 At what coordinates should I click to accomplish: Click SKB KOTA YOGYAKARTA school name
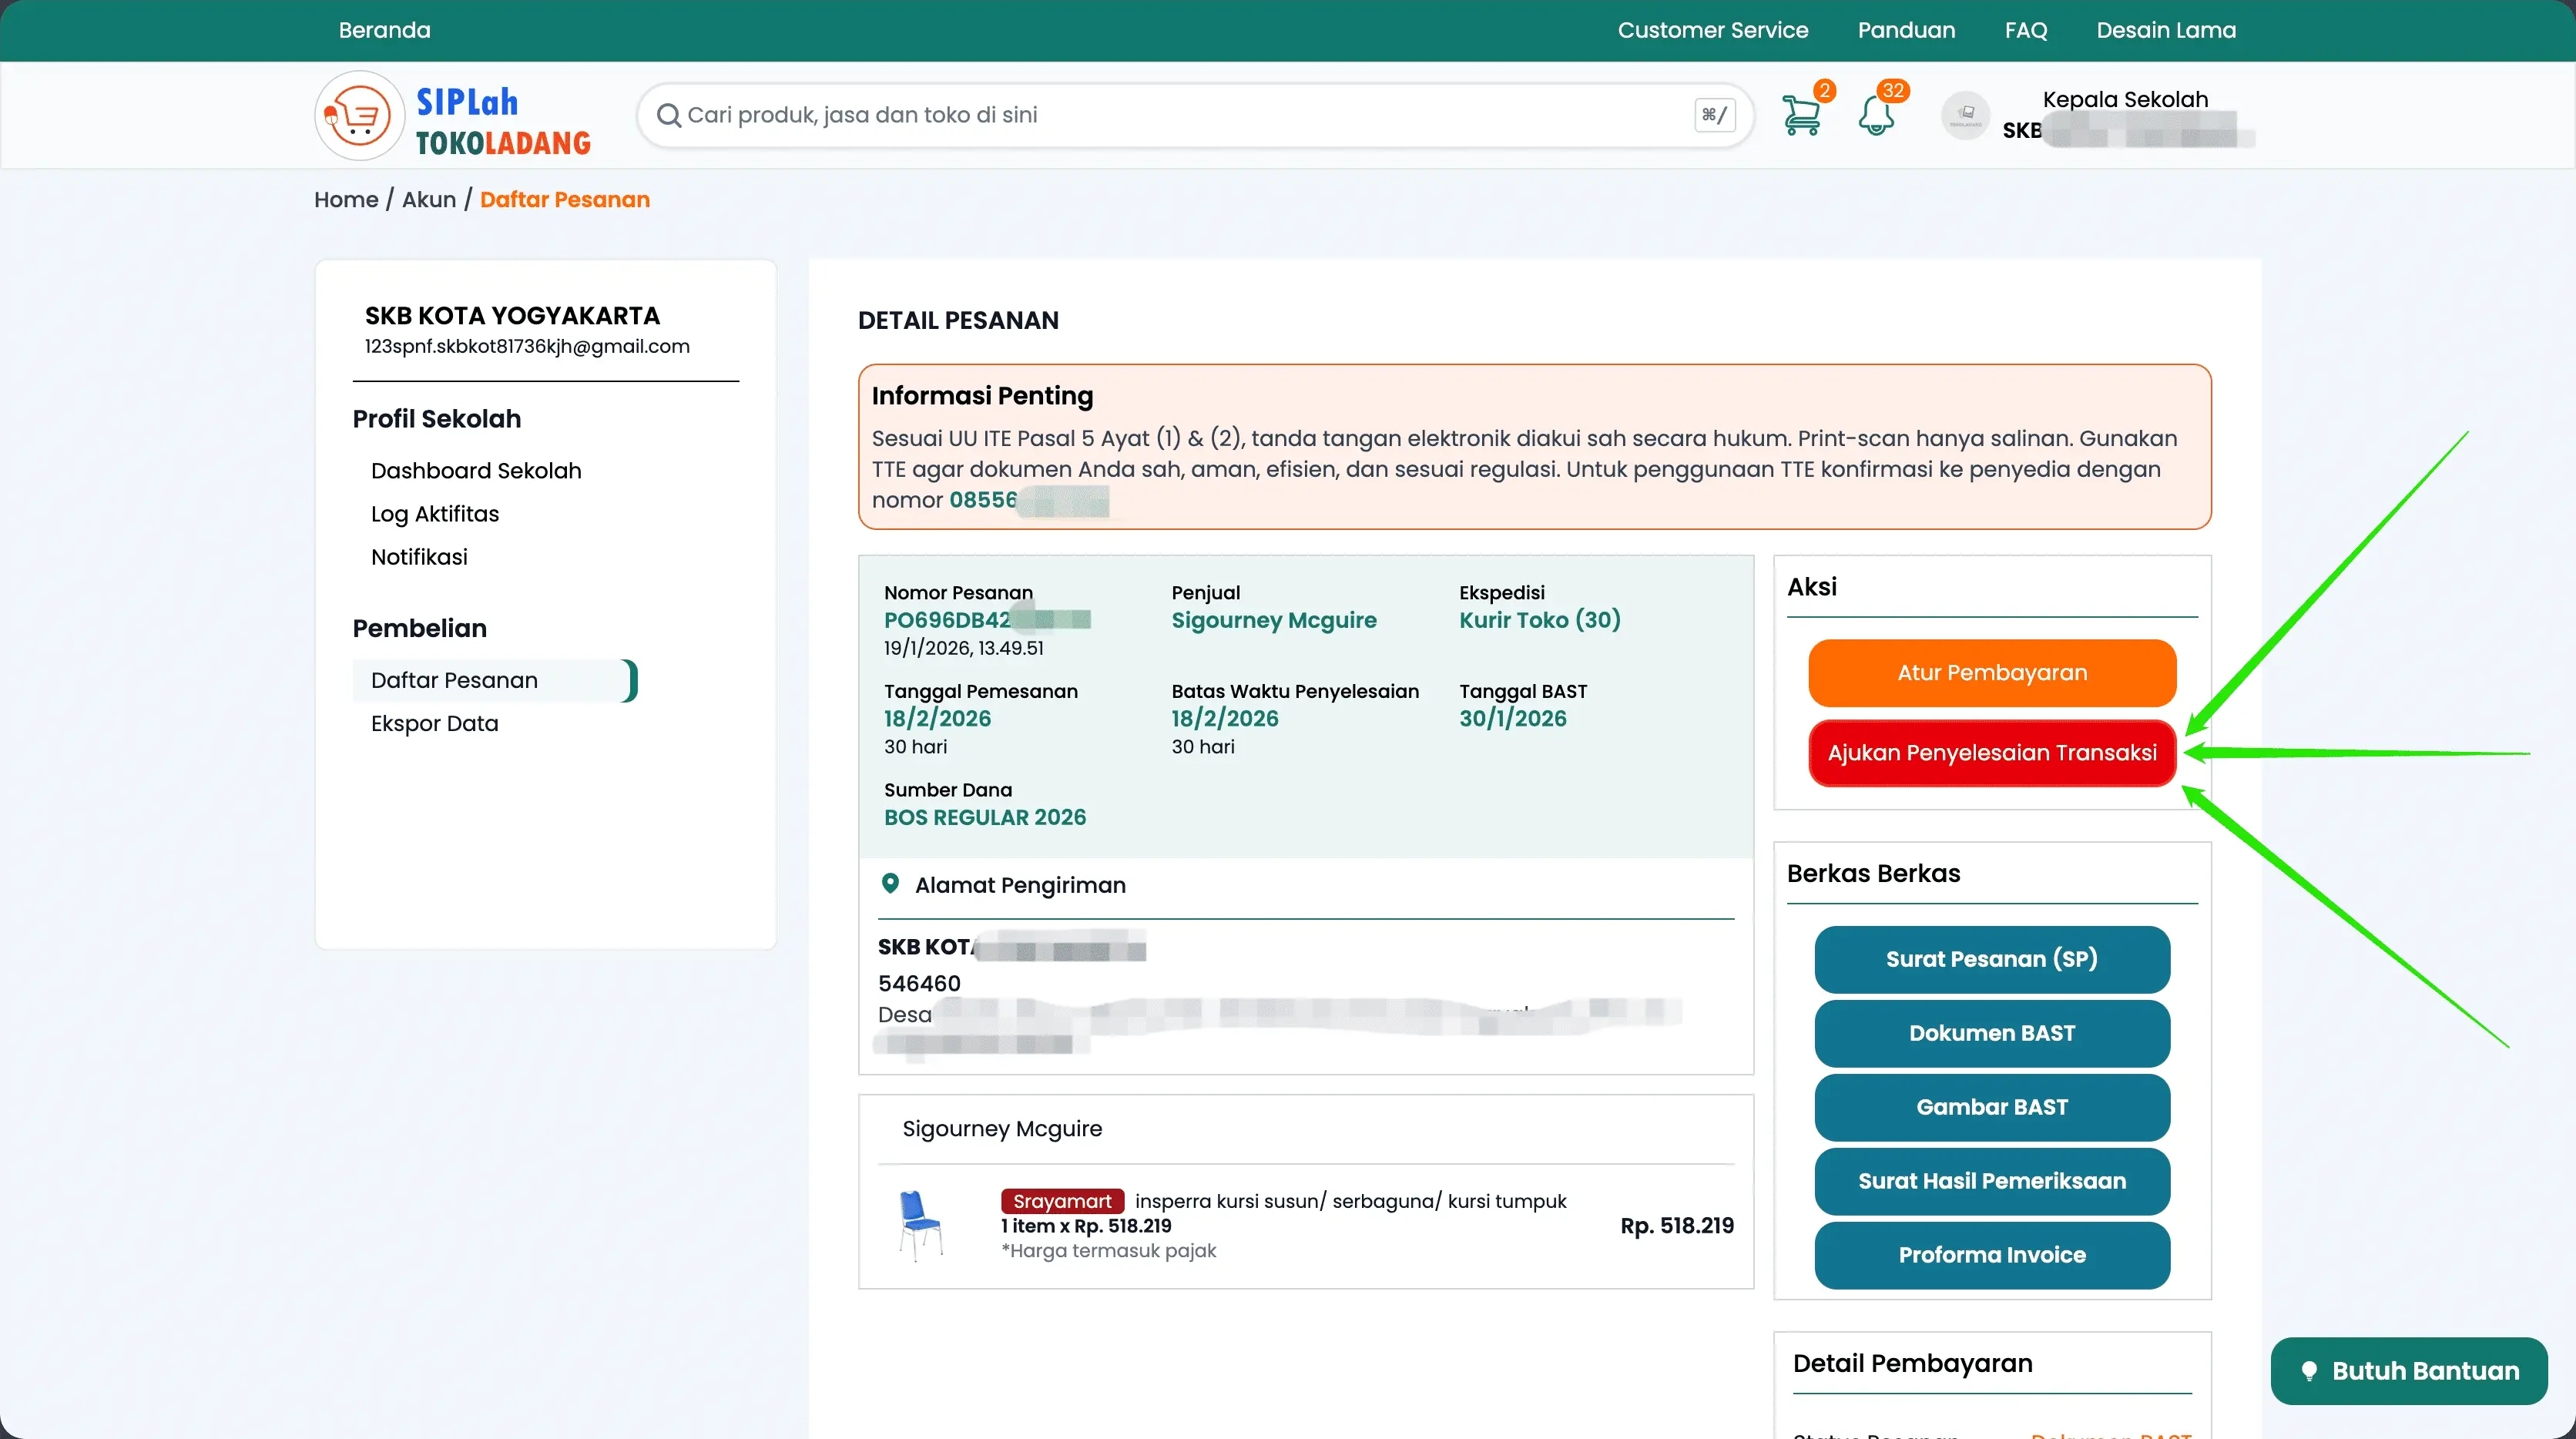[512, 315]
